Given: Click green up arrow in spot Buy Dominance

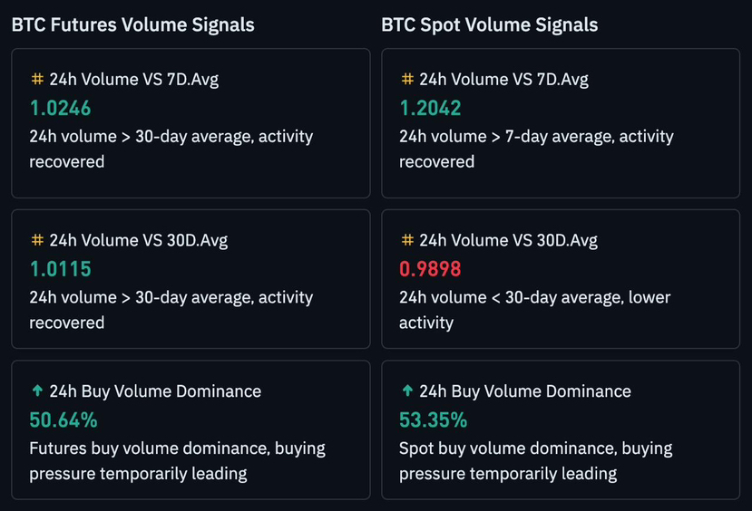Looking at the screenshot, I should [407, 390].
